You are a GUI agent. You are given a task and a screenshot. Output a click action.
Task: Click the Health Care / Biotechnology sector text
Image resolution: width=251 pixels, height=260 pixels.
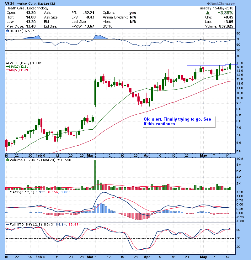tap(27, 8)
